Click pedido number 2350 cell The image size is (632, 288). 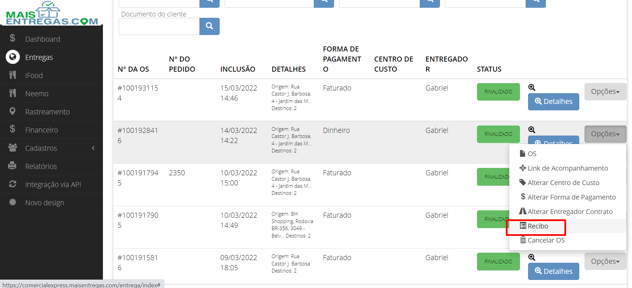click(x=177, y=173)
